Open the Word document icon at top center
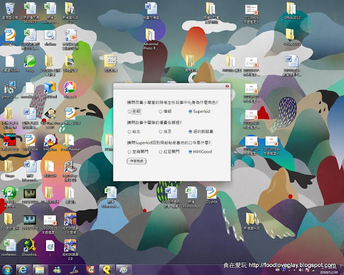344x275 pixels. (x=150, y=11)
